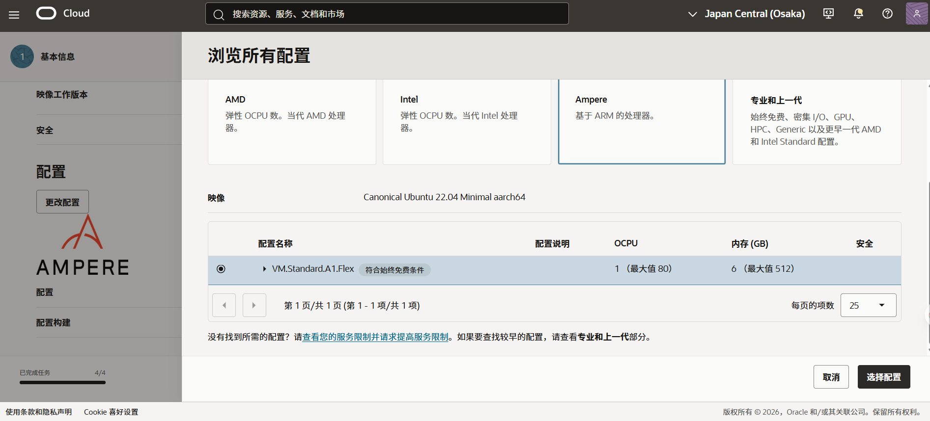This screenshot has width=930, height=421.
Task: Click the 符合始终免费条件 badge
Action: click(x=395, y=270)
